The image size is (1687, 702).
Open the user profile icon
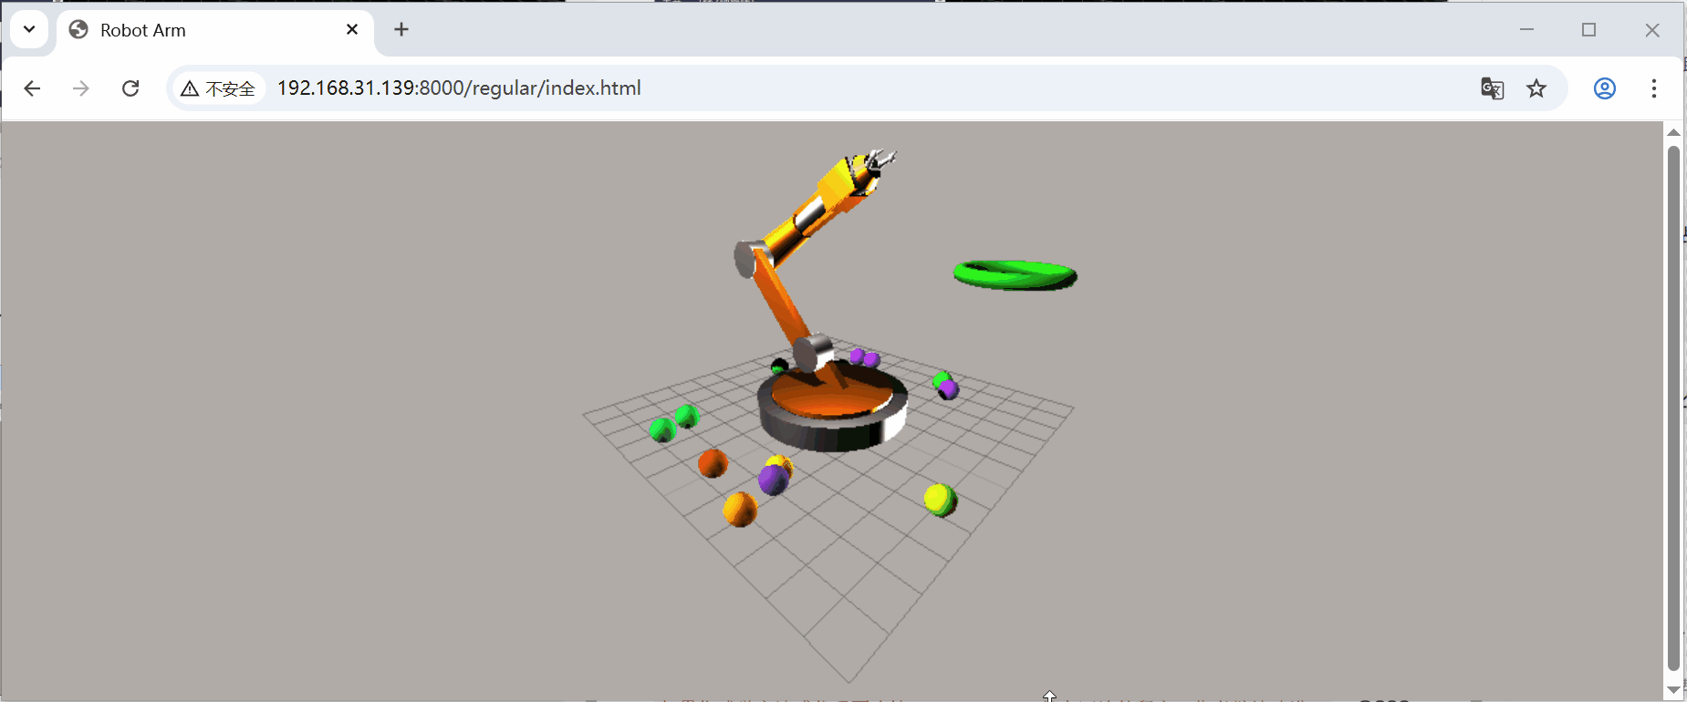click(x=1605, y=88)
